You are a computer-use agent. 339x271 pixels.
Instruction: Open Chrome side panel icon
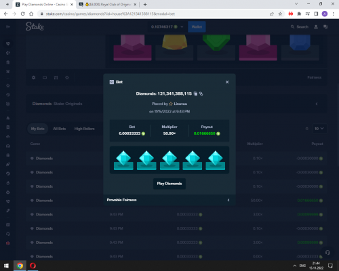click(316, 14)
